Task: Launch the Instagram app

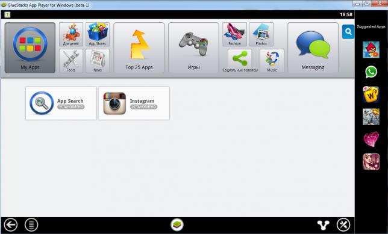Action: (134, 103)
